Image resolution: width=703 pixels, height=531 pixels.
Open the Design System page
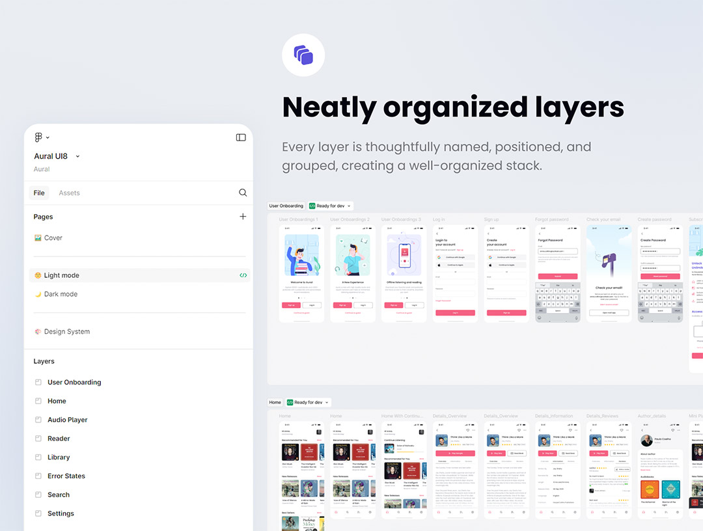[66, 331]
